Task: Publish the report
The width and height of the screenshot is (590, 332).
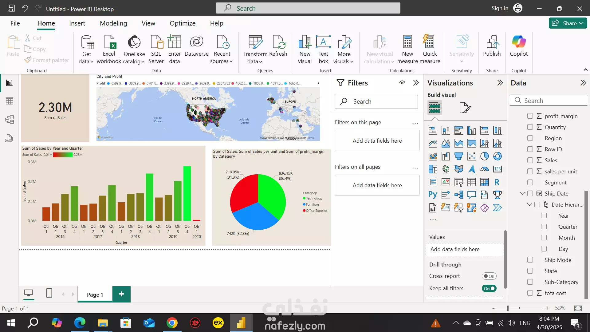Action: (x=492, y=46)
